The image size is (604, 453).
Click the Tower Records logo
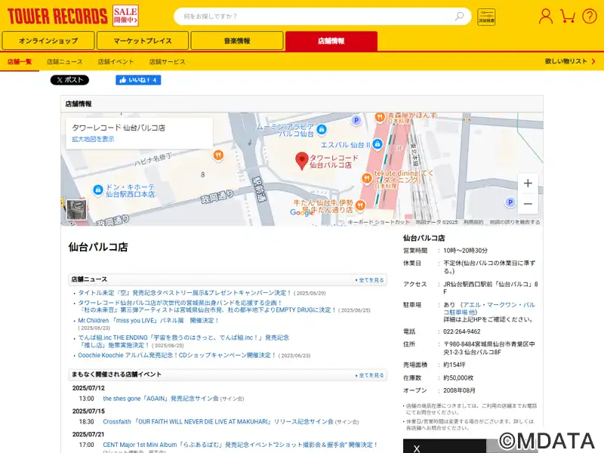pyautogui.click(x=57, y=16)
